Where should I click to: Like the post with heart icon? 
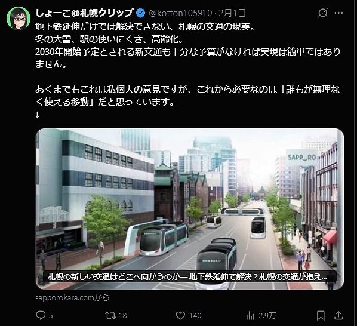[180, 315]
